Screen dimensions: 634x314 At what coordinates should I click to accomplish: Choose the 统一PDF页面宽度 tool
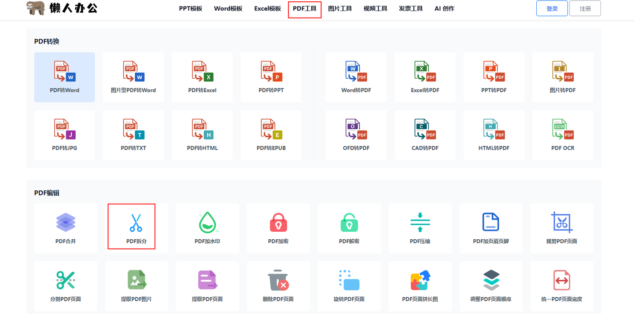point(562,286)
